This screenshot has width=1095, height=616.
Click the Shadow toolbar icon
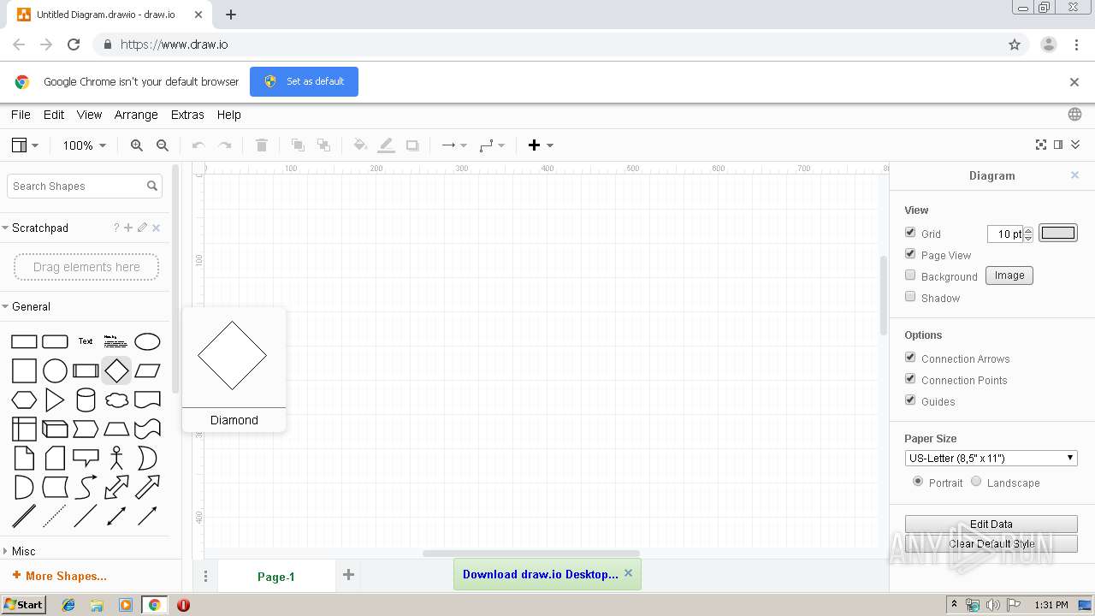pyautogui.click(x=412, y=145)
